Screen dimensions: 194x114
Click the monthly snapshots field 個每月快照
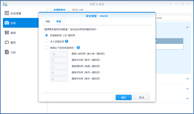tap(59, 72)
